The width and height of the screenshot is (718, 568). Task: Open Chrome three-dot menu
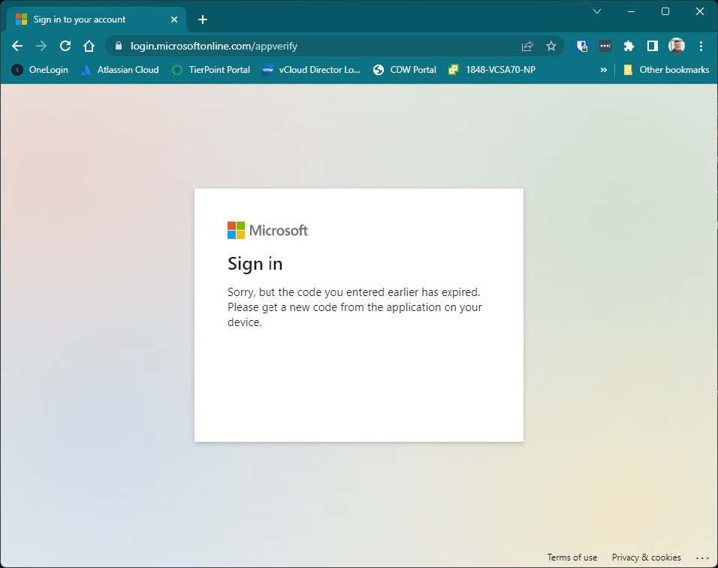(x=701, y=46)
